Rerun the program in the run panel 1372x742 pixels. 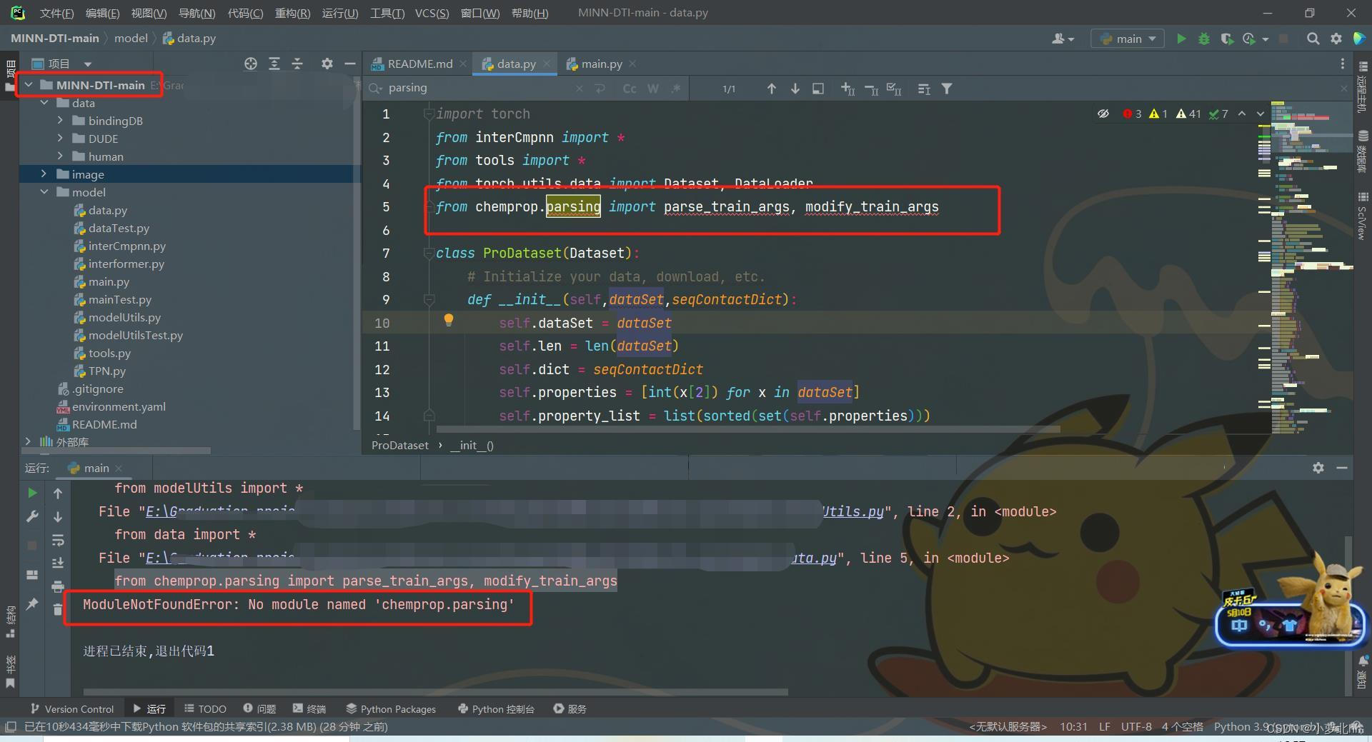click(31, 492)
